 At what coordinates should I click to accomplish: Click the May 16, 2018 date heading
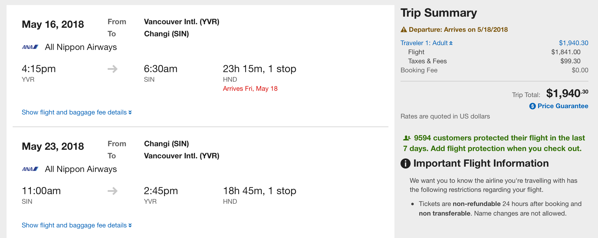tap(53, 24)
